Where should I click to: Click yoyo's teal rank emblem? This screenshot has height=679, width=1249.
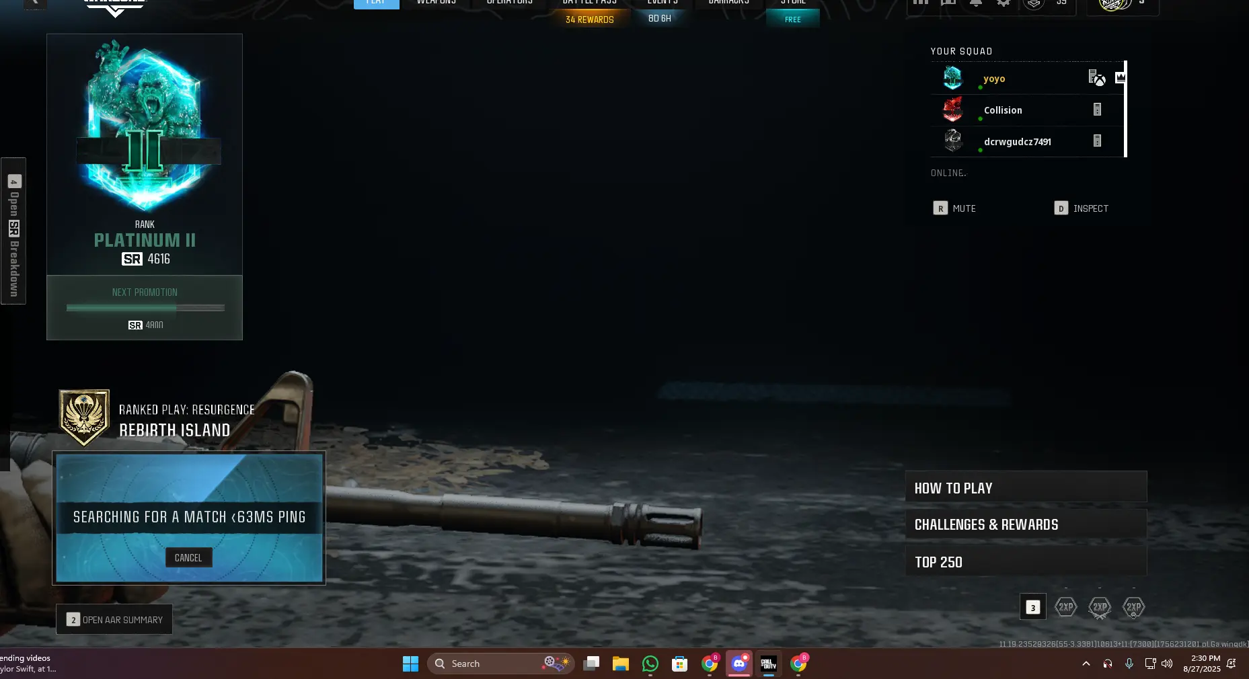pyautogui.click(x=953, y=78)
